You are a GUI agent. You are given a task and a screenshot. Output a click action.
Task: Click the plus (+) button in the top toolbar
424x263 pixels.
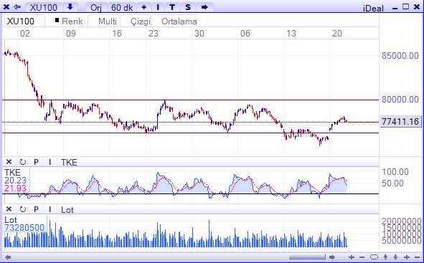tap(144, 7)
